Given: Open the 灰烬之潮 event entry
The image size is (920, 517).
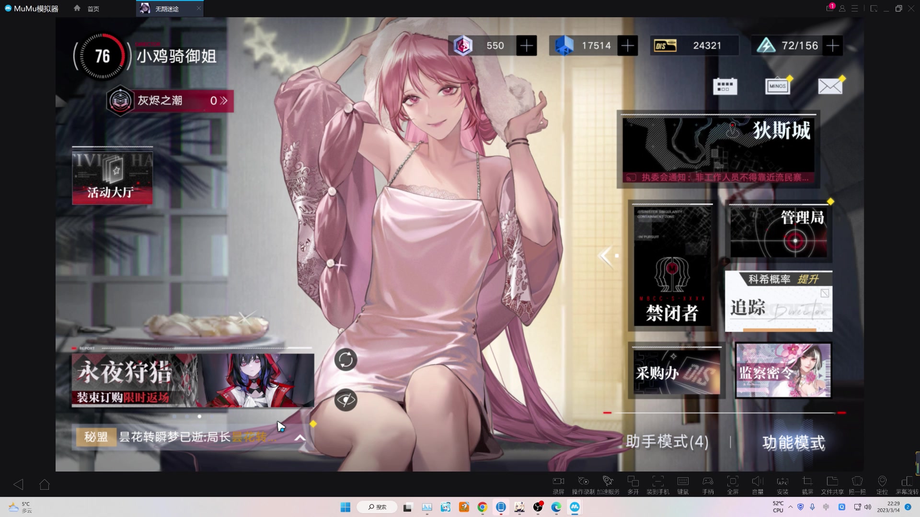Looking at the screenshot, I should tap(170, 101).
